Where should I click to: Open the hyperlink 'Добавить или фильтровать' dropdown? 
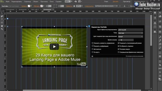pyautogui.click(x=106, y=6)
